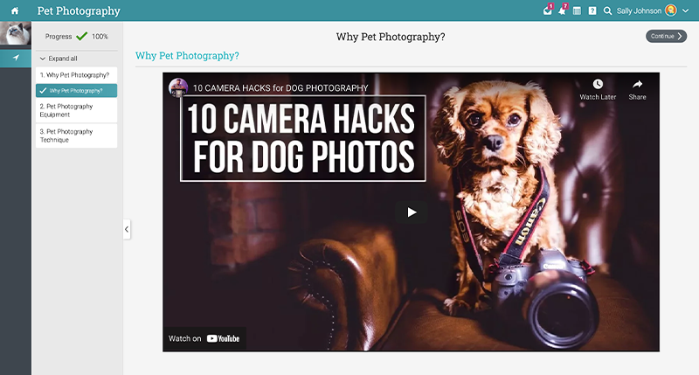Image resolution: width=699 pixels, height=375 pixels.
Task: Open module 3. Pet Photography Technique
Action: pos(76,135)
